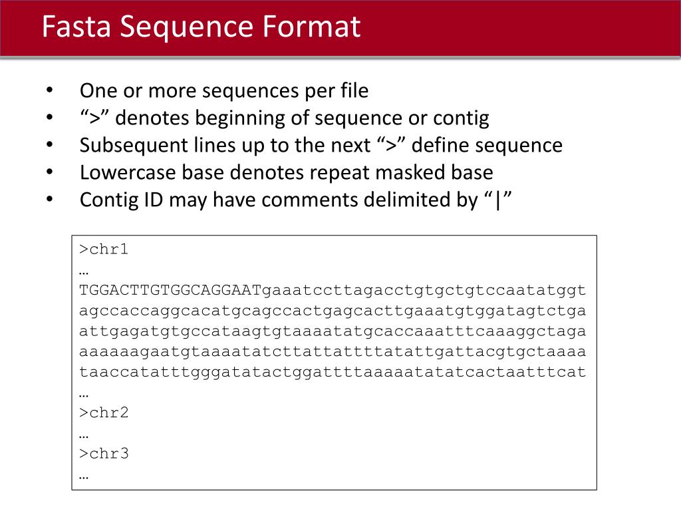The width and height of the screenshot is (681, 511).
Task: Click the bullet about '>' denoting sequence beginning
Action: pyautogui.click(x=285, y=118)
